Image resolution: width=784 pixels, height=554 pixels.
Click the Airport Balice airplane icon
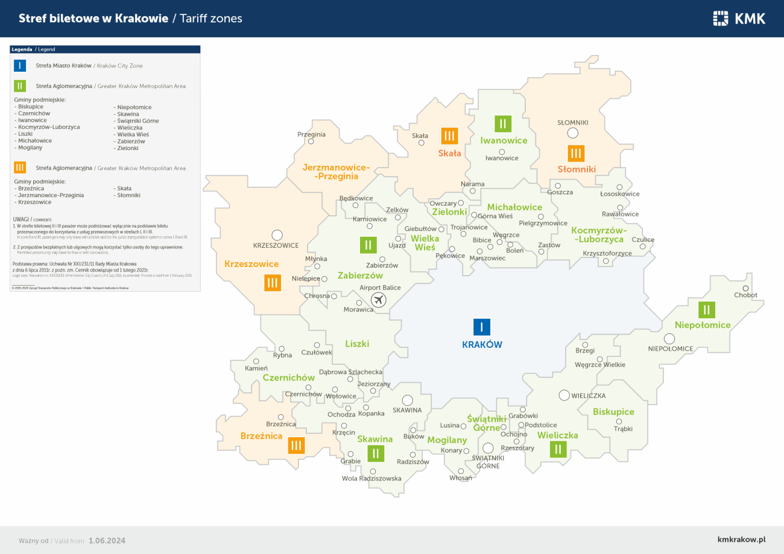click(379, 300)
